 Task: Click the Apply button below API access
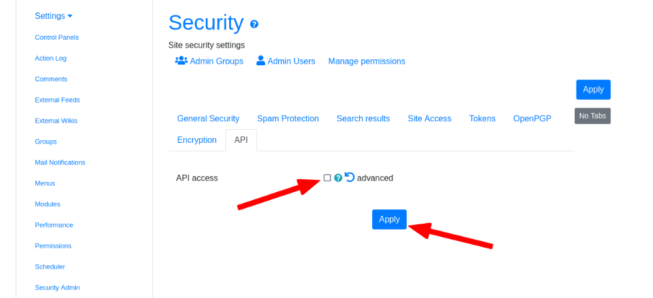[389, 220]
